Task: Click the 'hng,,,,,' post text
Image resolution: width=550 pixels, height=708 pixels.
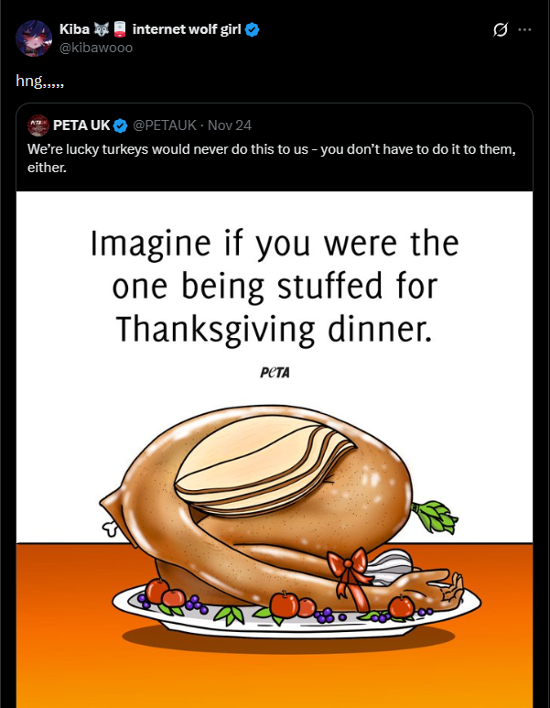Action: (38, 81)
